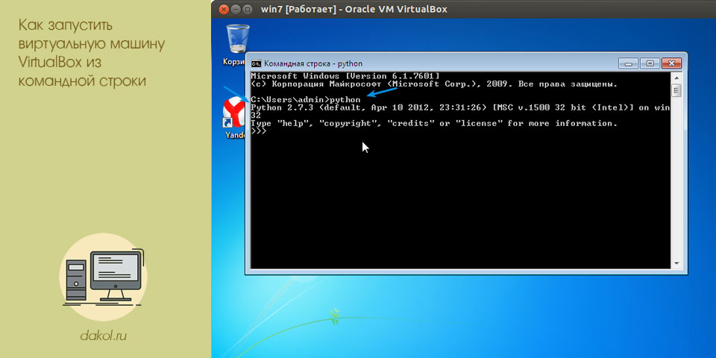Close the VirtualBox win7 window

(224, 9)
